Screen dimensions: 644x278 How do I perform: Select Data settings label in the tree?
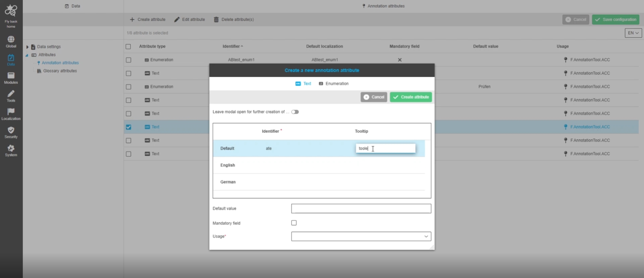click(49, 47)
